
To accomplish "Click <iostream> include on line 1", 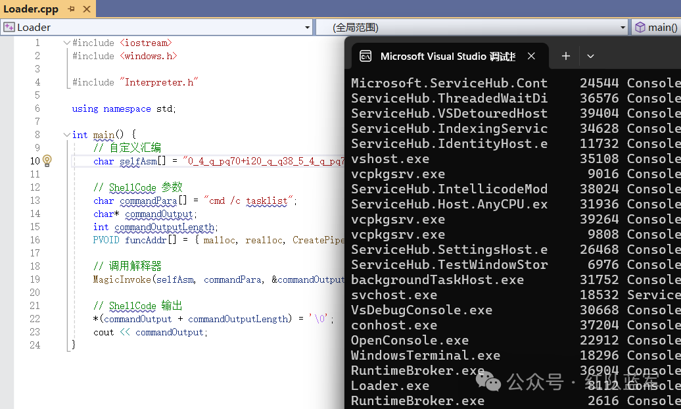I will tap(145, 43).
